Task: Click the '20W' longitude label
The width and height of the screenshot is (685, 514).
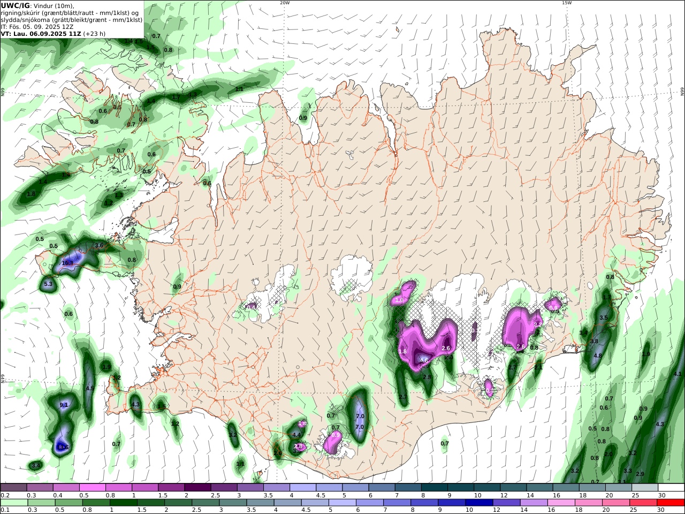Action: coord(285,3)
